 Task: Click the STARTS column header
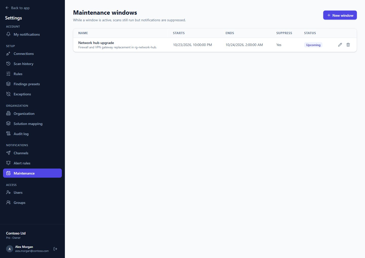179,33
